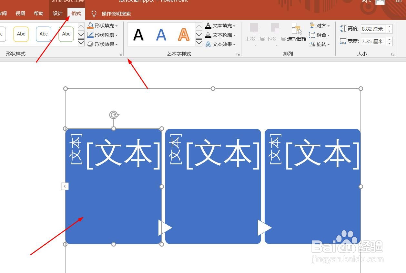Click top-center SmartArt frame handle
Screen dimensions: 406x273
coord(213,89)
